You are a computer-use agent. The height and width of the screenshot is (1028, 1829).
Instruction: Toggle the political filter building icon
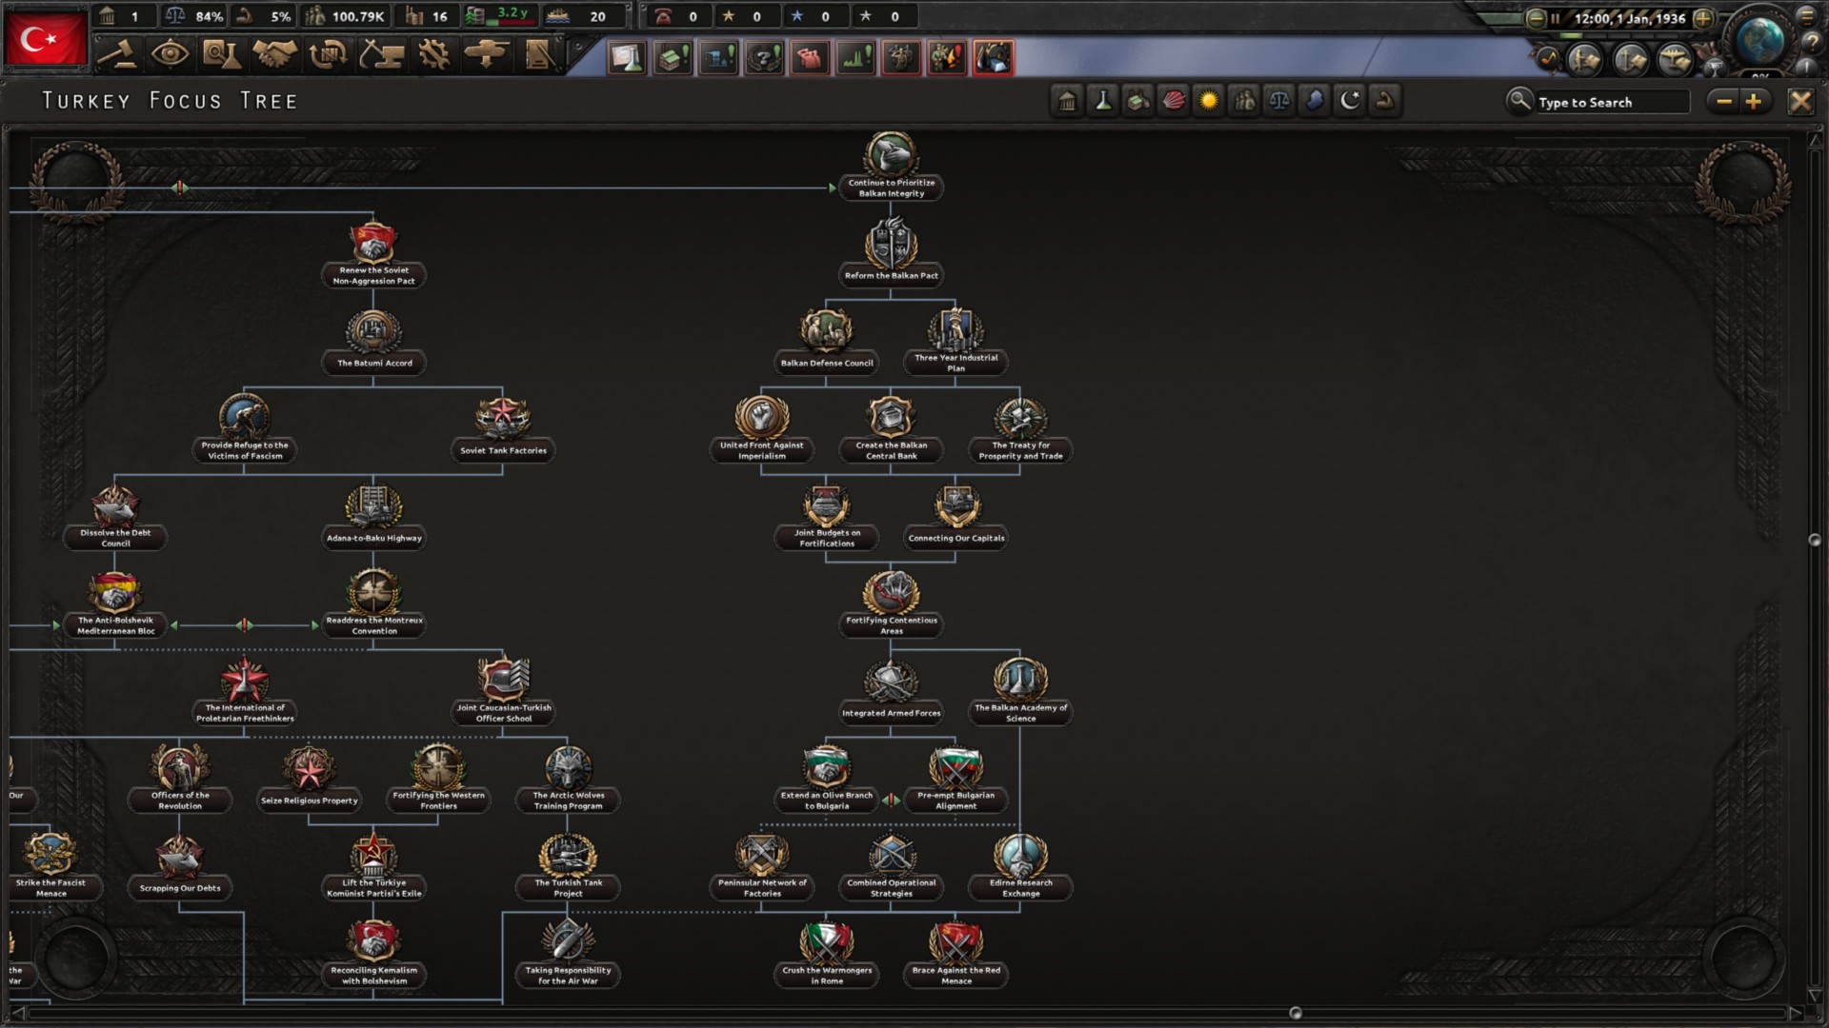(1067, 101)
